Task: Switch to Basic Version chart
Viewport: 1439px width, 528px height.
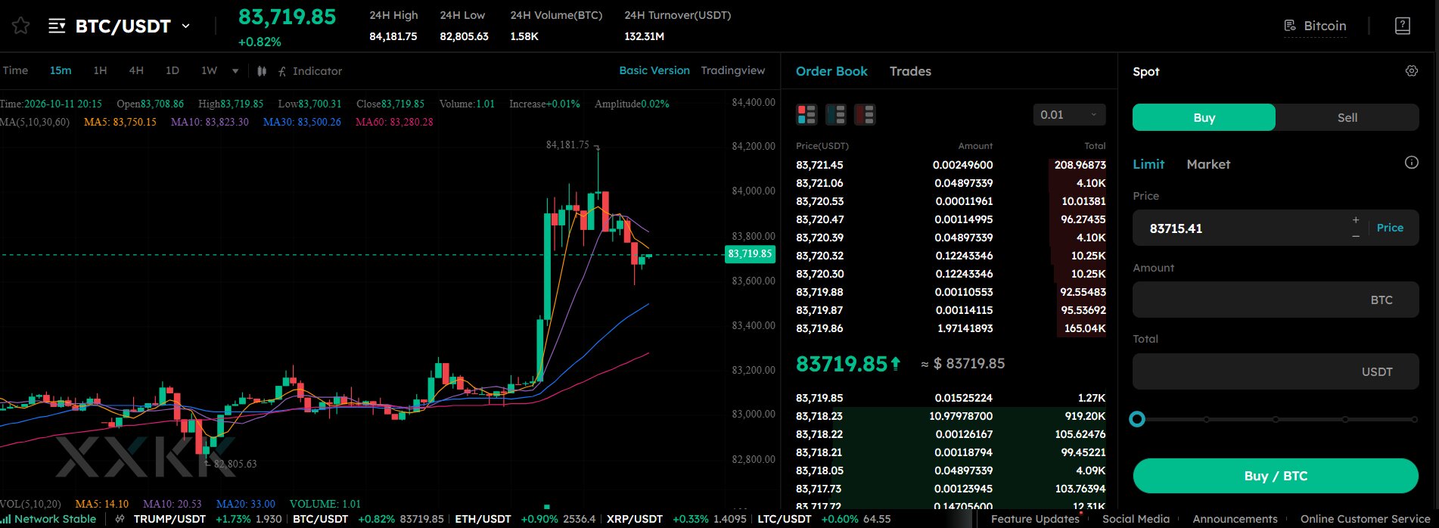Action: pyautogui.click(x=654, y=70)
